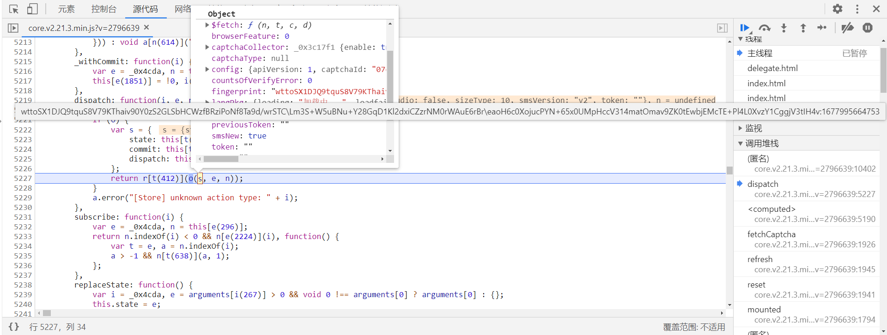Image resolution: width=887 pixels, height=335 pixels.
Task: Open the 网络 tab
Action: pyautogui.click(x=183, y=9)
